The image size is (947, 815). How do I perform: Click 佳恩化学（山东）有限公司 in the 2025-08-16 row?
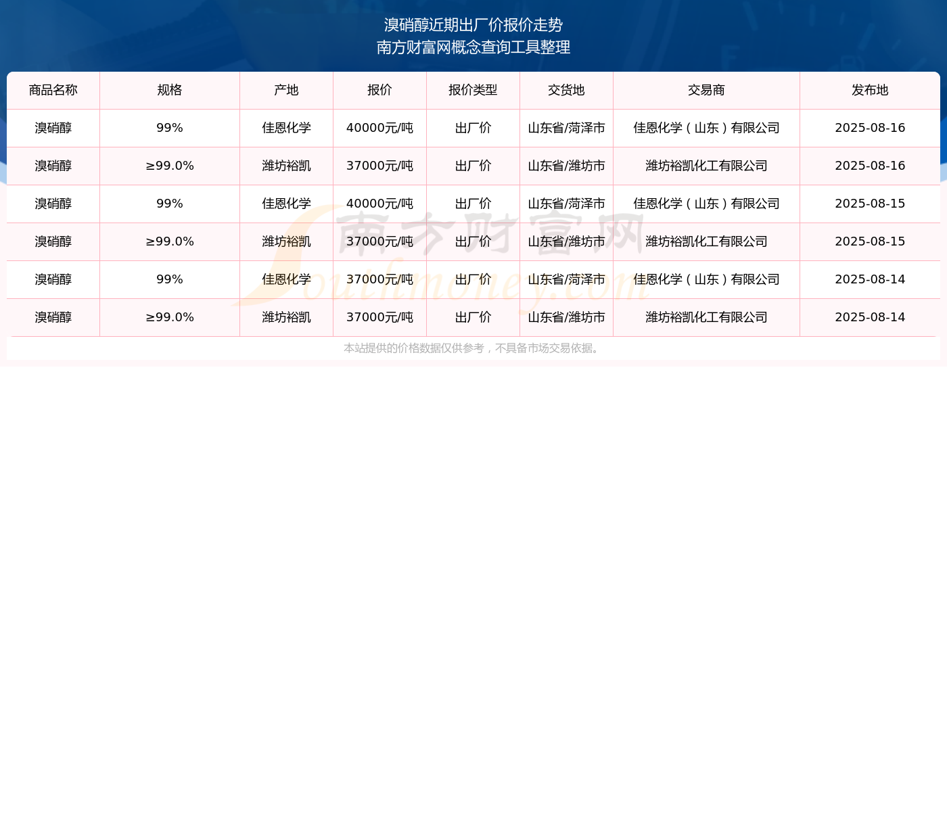[707, 129]
